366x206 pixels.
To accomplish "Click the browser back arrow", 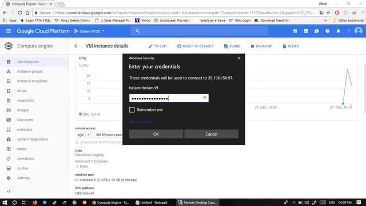I will (5, 13).
